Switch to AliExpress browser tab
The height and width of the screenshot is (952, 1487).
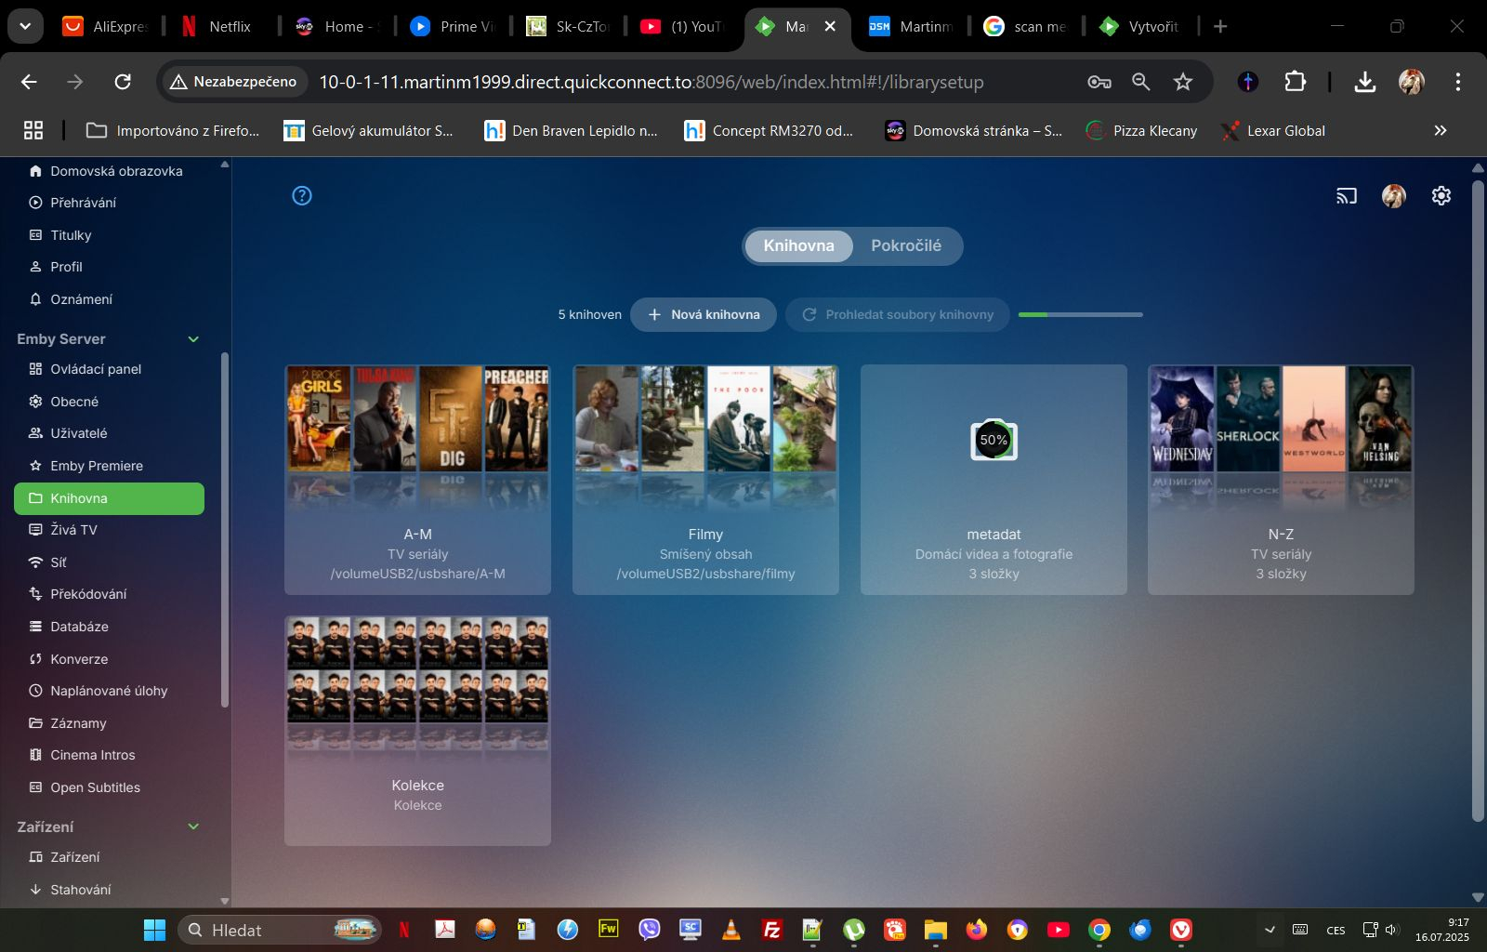(x=108, y=26)
